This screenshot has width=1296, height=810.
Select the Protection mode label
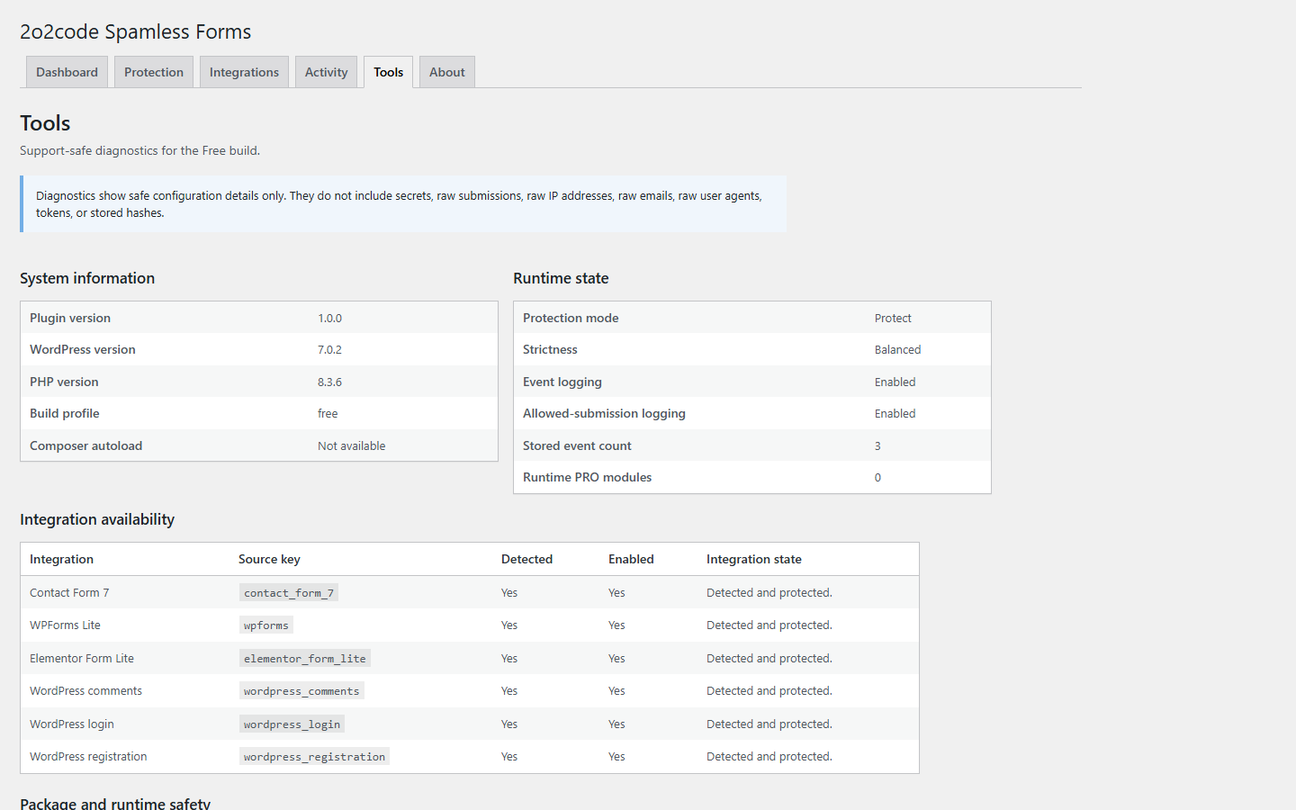tap(571, 318)
